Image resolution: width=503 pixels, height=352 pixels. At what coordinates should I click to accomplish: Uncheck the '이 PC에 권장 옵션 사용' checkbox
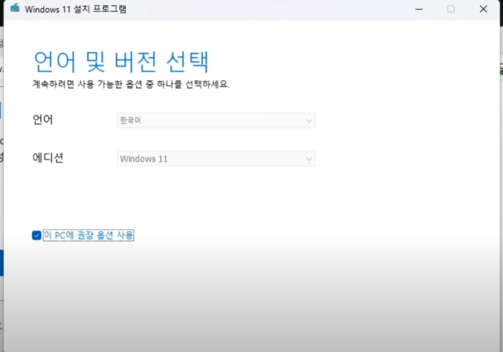tap(36, 235)
